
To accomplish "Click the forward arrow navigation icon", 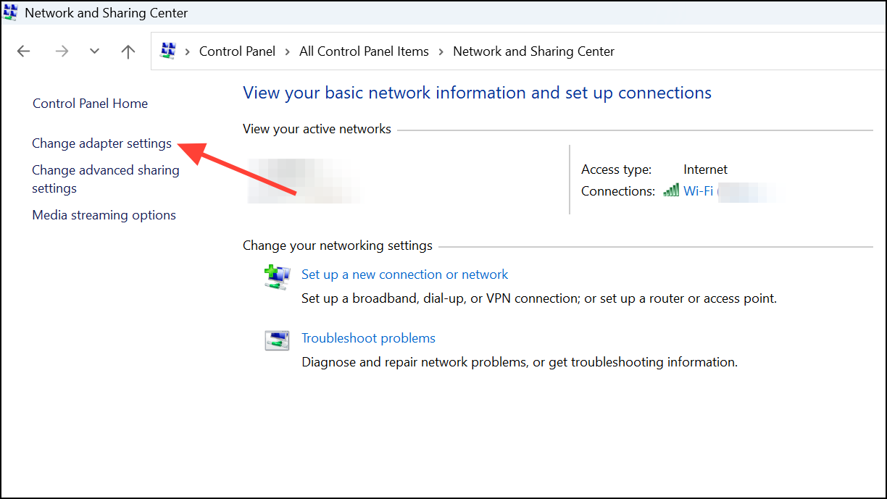I will click(x=62, y=51).
